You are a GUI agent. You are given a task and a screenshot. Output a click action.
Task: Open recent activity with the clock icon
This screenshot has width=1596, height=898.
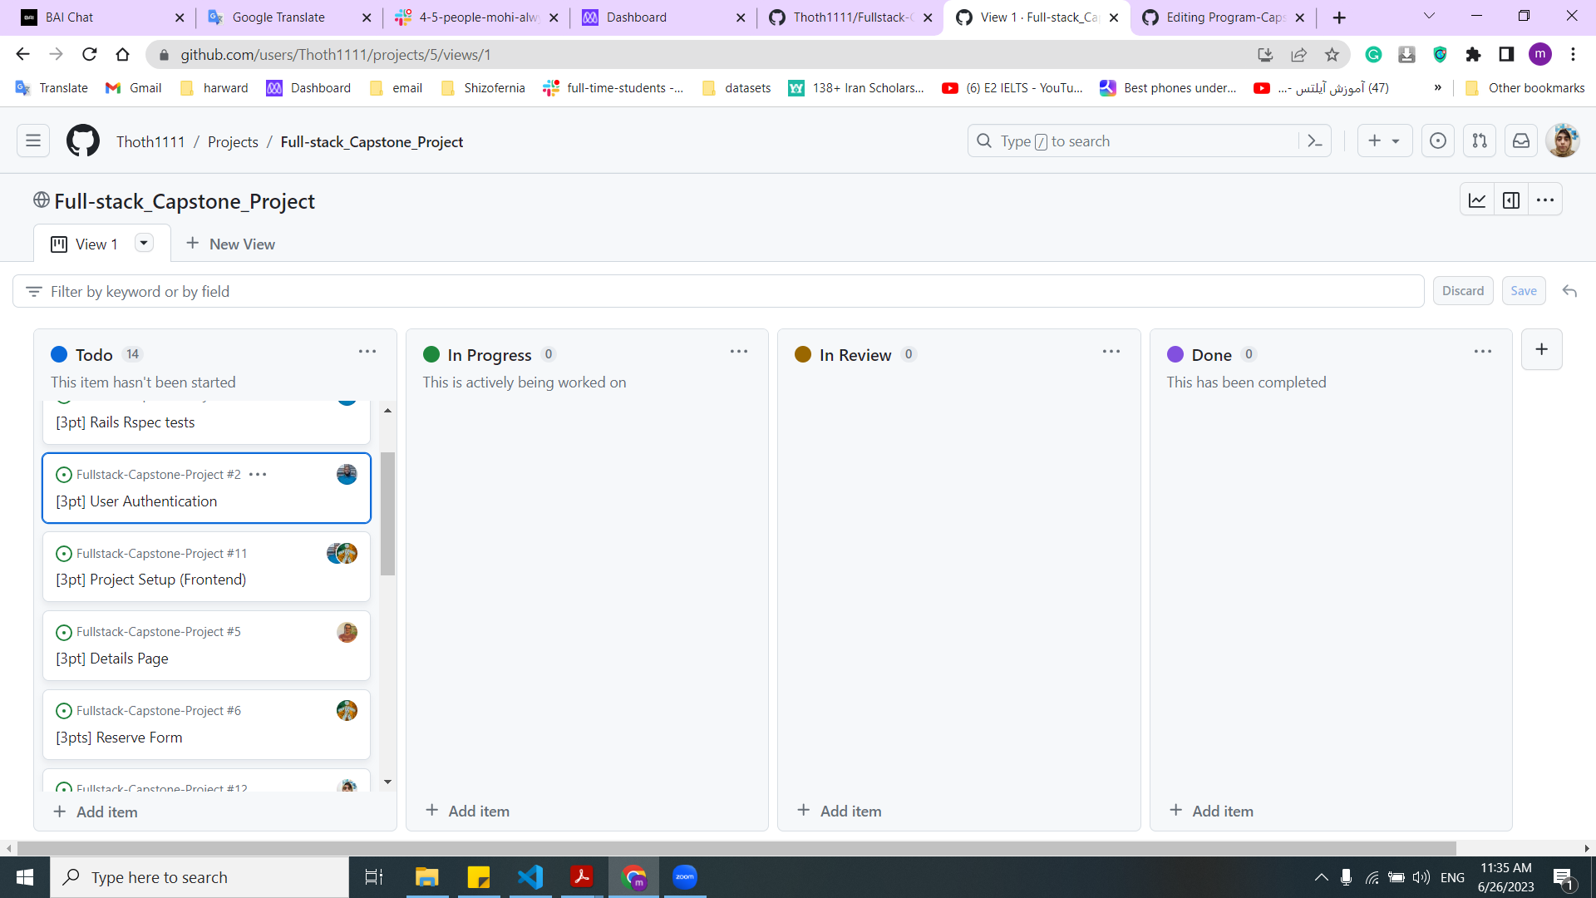coord(1437,141)
